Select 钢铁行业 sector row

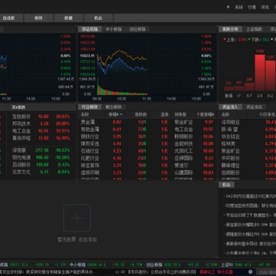pyautogui.click(x=147, y=136)
